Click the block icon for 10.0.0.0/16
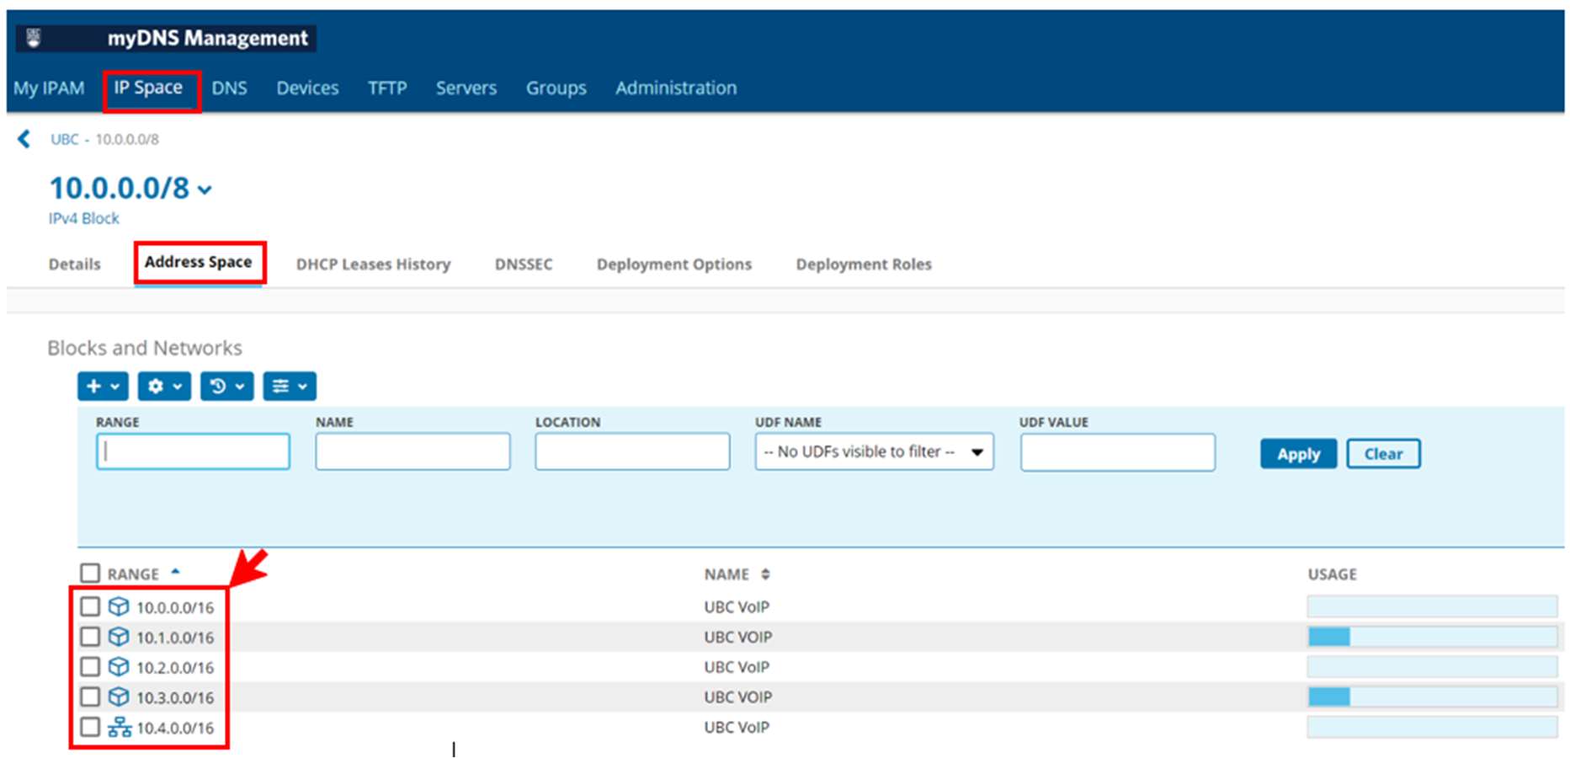This screenshot has height=758, width=1570. click(x=119, y=606)
